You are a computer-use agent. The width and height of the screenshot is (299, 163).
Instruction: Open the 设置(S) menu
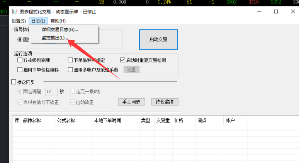point(19,21)
